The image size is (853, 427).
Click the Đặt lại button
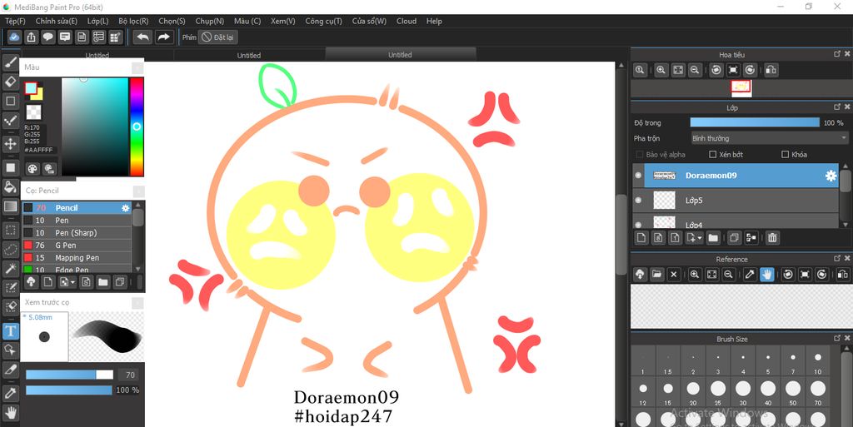click(x=217, y=37)
